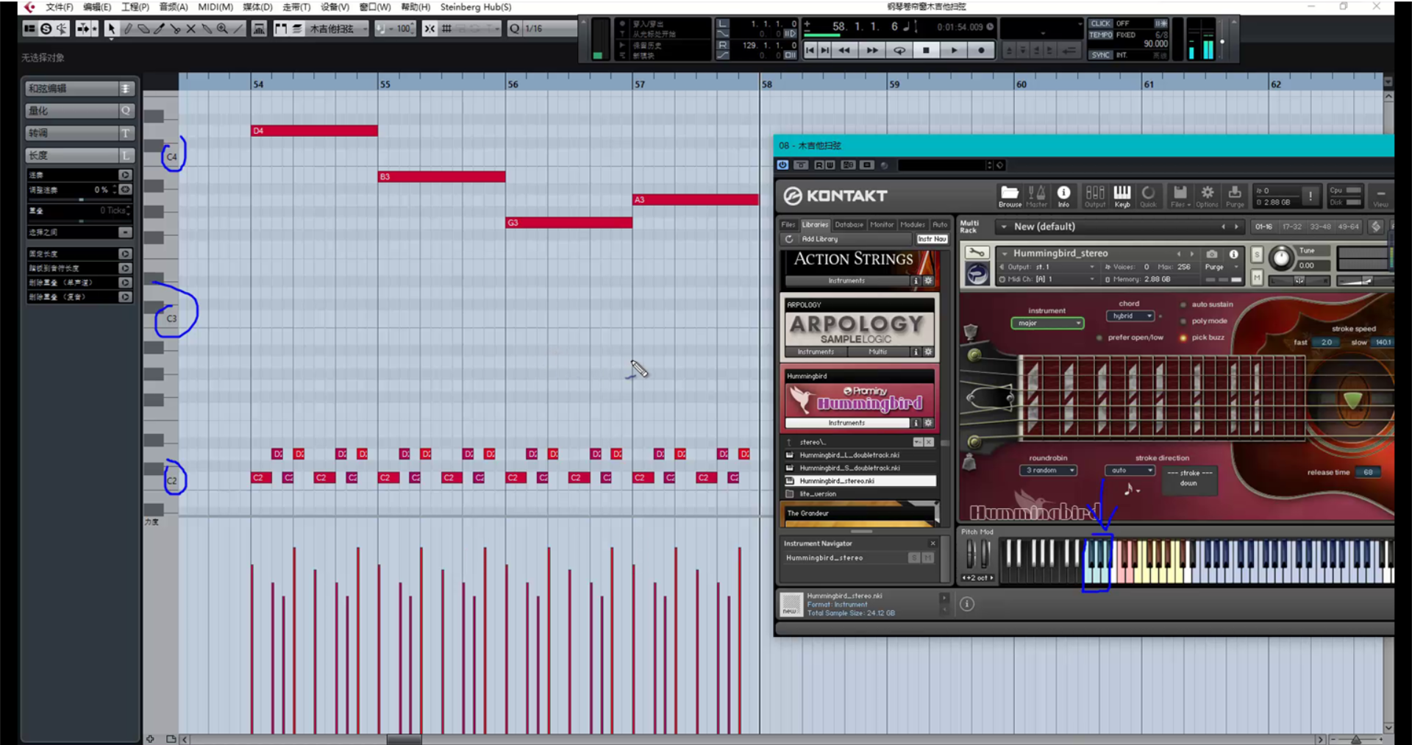The image size is (1412, 745).
Task: Toggle Snap on/off button
Action: 429,29
